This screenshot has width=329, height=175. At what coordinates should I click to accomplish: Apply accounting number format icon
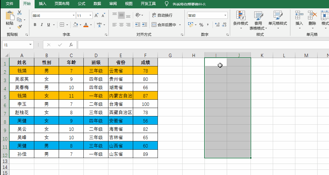[191, 25]
